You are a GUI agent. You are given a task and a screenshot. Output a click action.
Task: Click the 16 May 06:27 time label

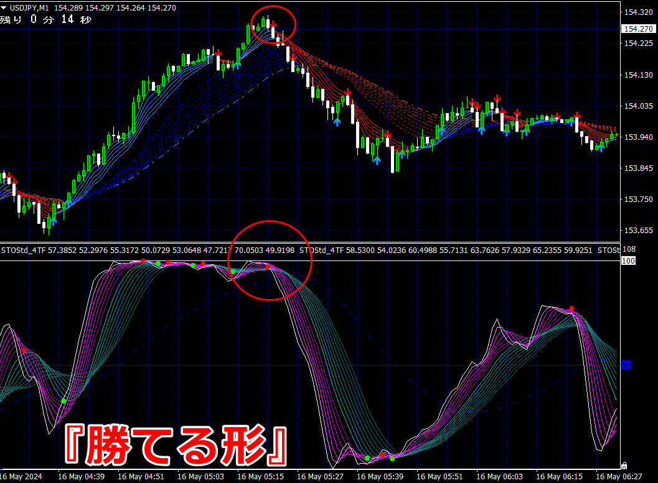pos(619,476)
